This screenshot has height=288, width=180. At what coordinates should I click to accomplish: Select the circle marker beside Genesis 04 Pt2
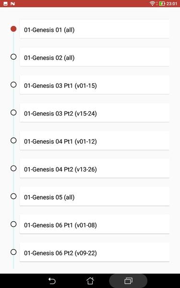[13, 168]
